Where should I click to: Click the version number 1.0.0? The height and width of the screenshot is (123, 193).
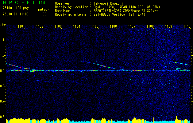pyautogui.click(x=42, y=3)
